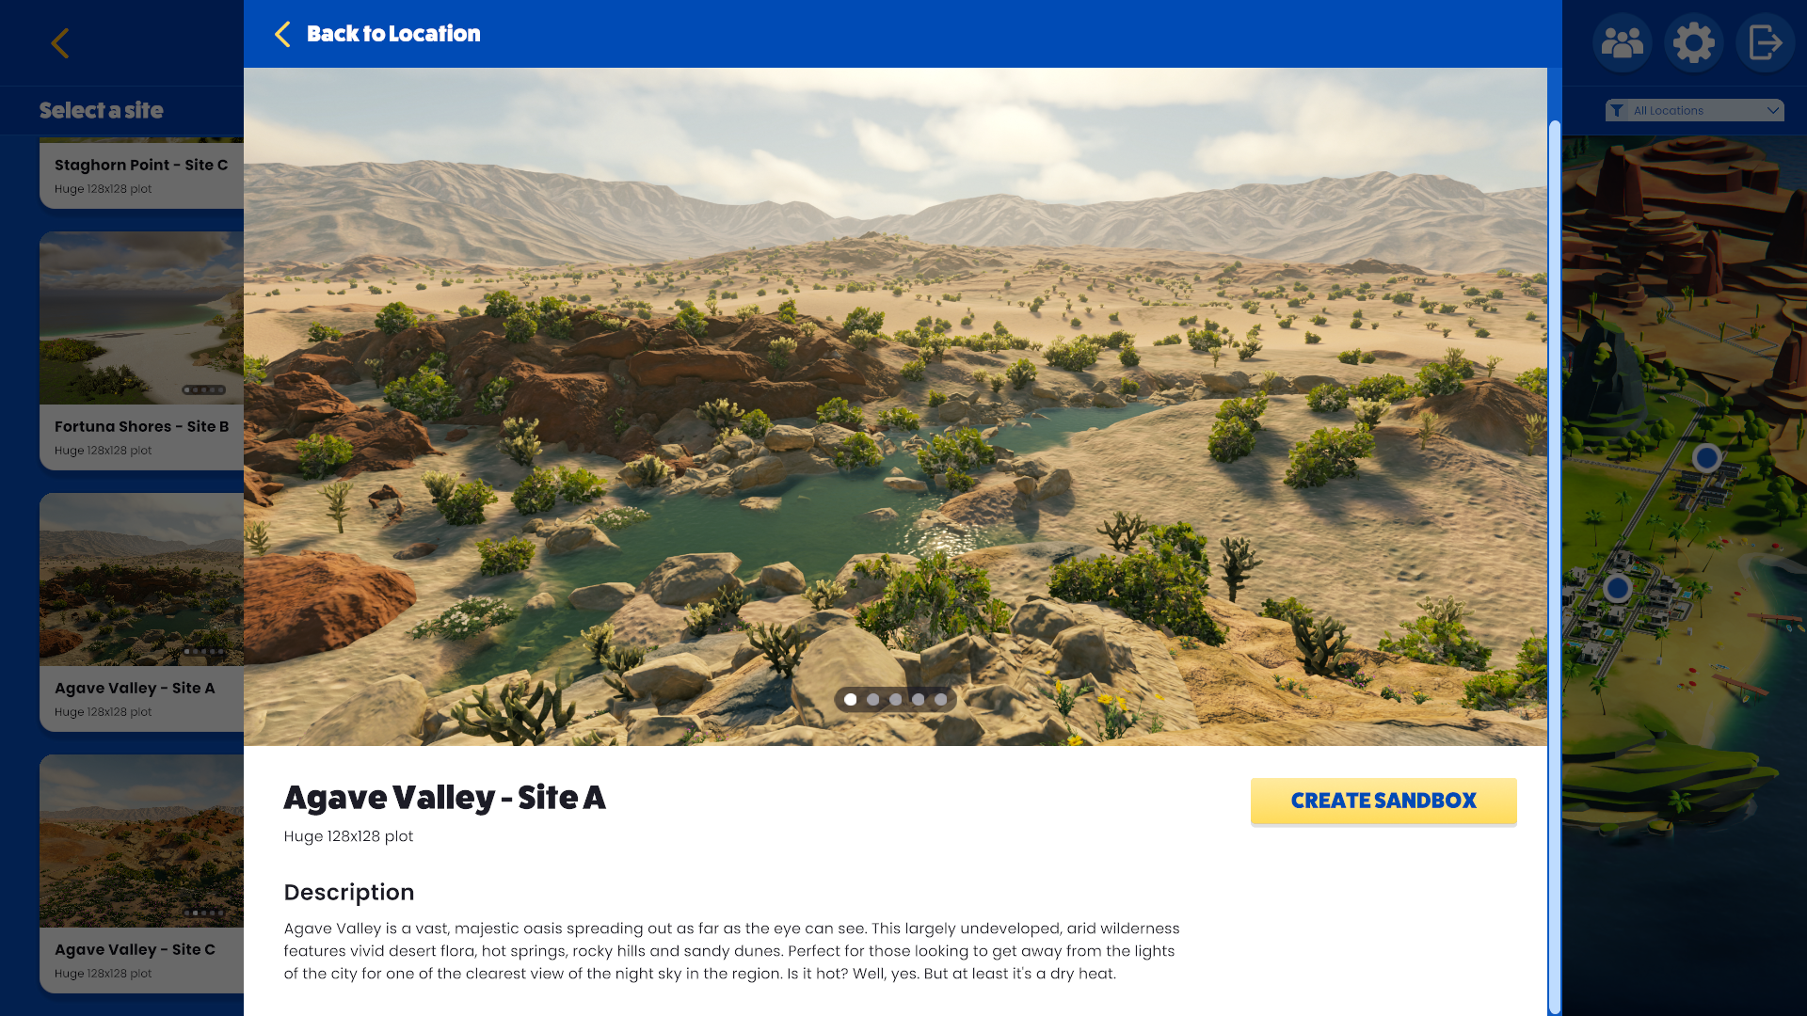Navigate to third image dot indicator

tap(896, 698)
